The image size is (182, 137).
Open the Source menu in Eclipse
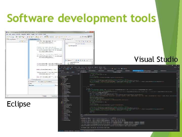click(14, 34)
